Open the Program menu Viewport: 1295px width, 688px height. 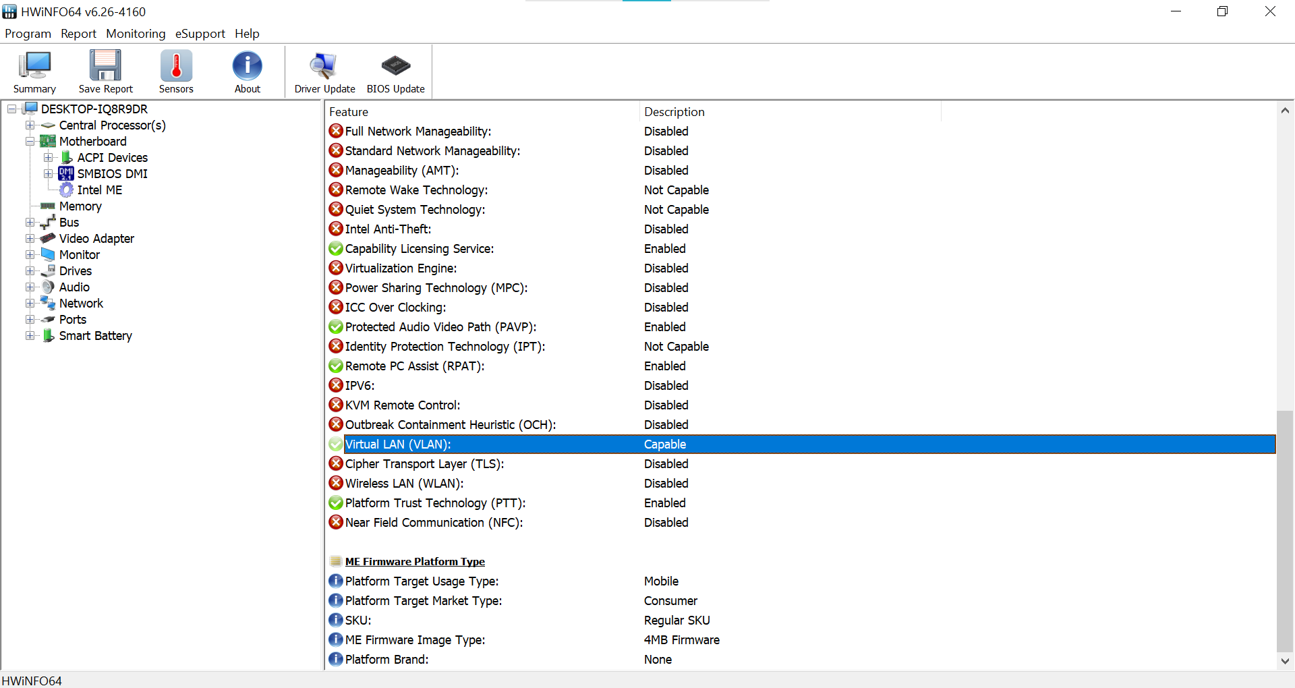pyautogui.click(x=28, y=34)
